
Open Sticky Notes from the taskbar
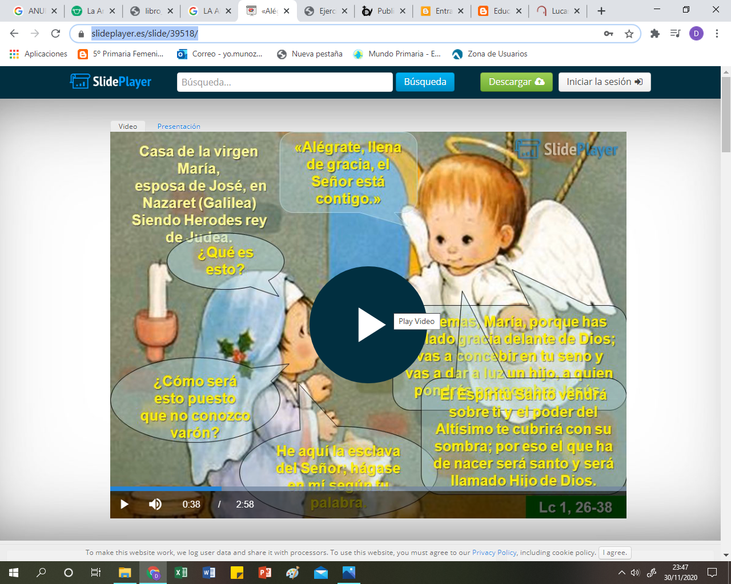(237, 573)
